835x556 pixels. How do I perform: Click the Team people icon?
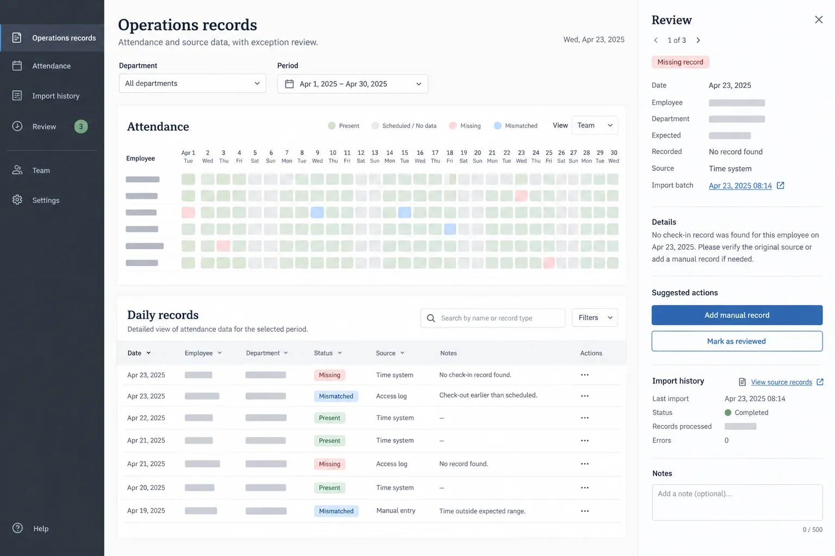click(x=17, y=170)
